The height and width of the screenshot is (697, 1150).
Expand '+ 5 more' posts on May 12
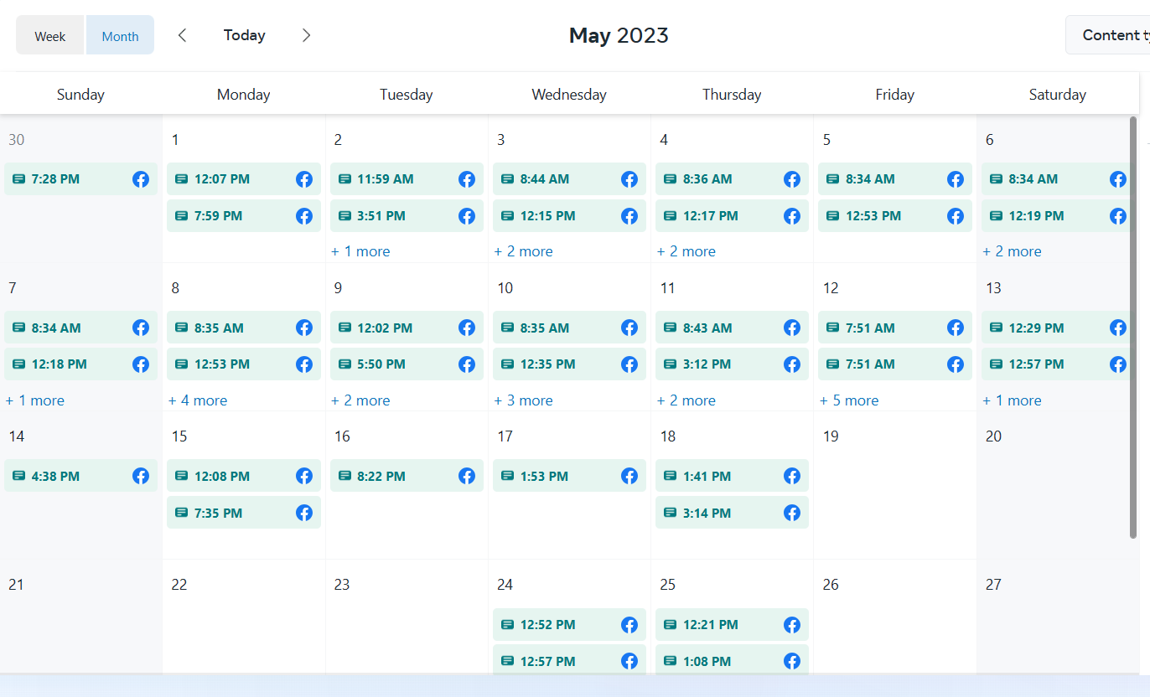click(x=849, y=400)
